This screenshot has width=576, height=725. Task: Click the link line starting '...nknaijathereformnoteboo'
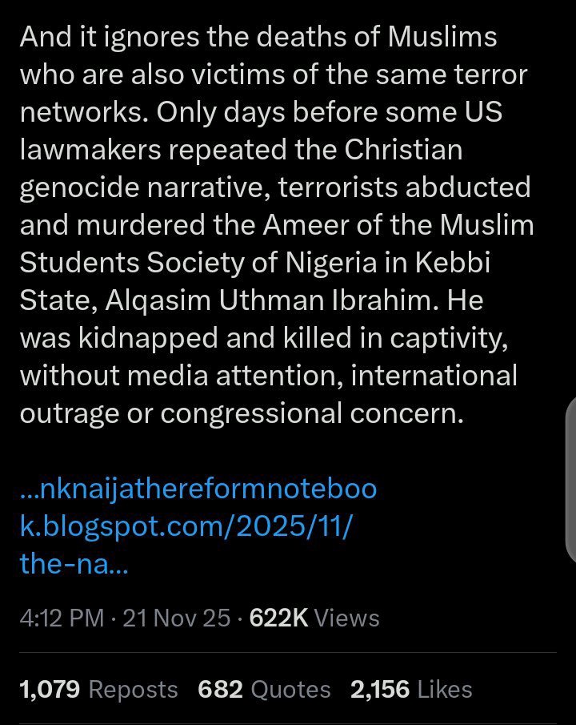(x=198, y=489)
